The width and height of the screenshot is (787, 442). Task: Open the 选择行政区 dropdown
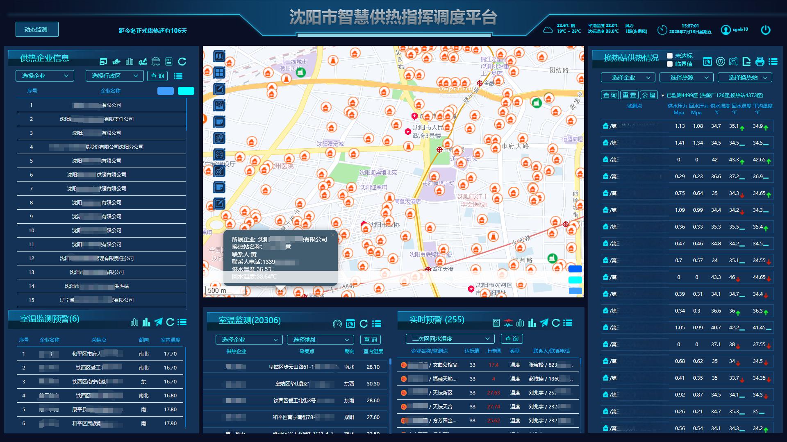coord(114,76)
